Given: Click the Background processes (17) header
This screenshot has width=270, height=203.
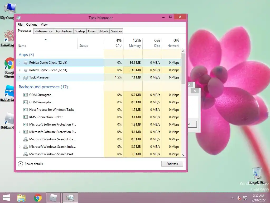Looking at the screenshot, I should (44, 87).
